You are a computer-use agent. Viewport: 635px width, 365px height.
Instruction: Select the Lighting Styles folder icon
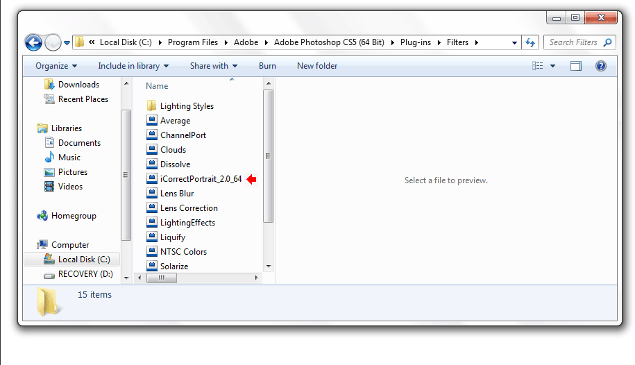point(152,106)
